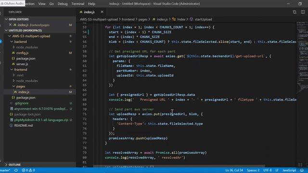
Task: Click the AWS-S3-multipart-upload breadcrumb
Action: 99,19
